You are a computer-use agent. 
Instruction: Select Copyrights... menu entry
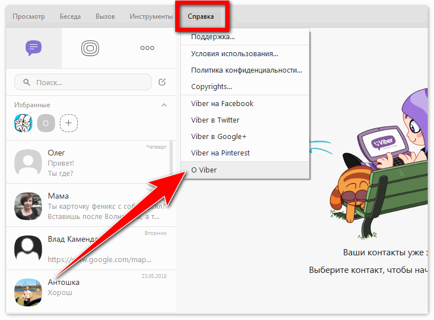click(x=245, y=87)
